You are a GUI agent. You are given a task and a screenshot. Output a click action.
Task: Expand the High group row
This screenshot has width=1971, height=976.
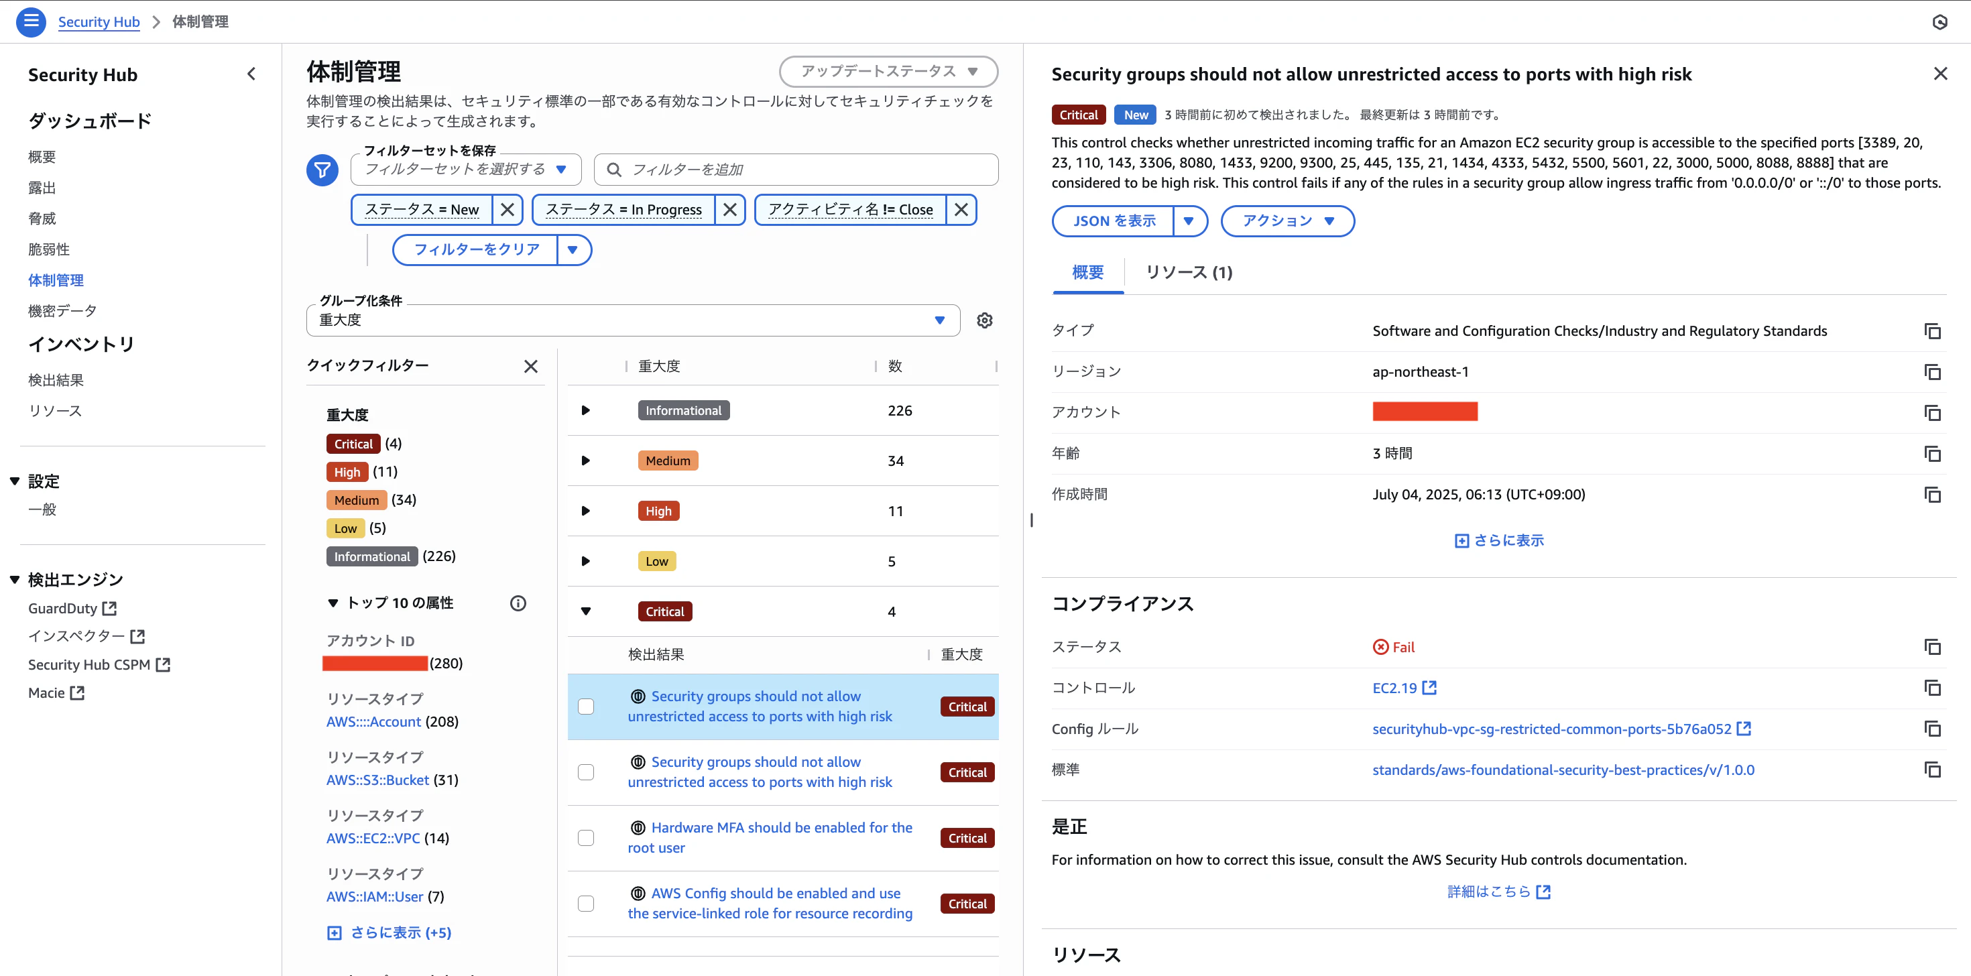(x=585, y=511)
